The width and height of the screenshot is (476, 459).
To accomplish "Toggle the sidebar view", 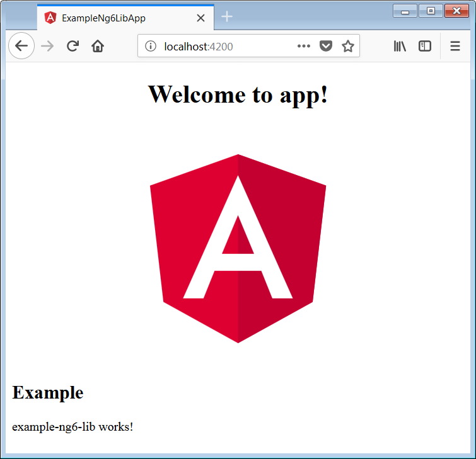I will point(424,46).
